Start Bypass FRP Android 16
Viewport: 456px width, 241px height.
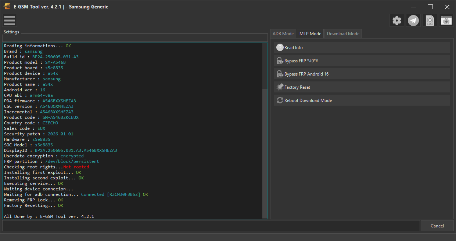pos(362,74)
